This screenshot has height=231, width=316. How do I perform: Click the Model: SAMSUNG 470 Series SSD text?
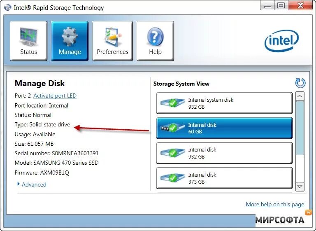(x=57, y=163)
